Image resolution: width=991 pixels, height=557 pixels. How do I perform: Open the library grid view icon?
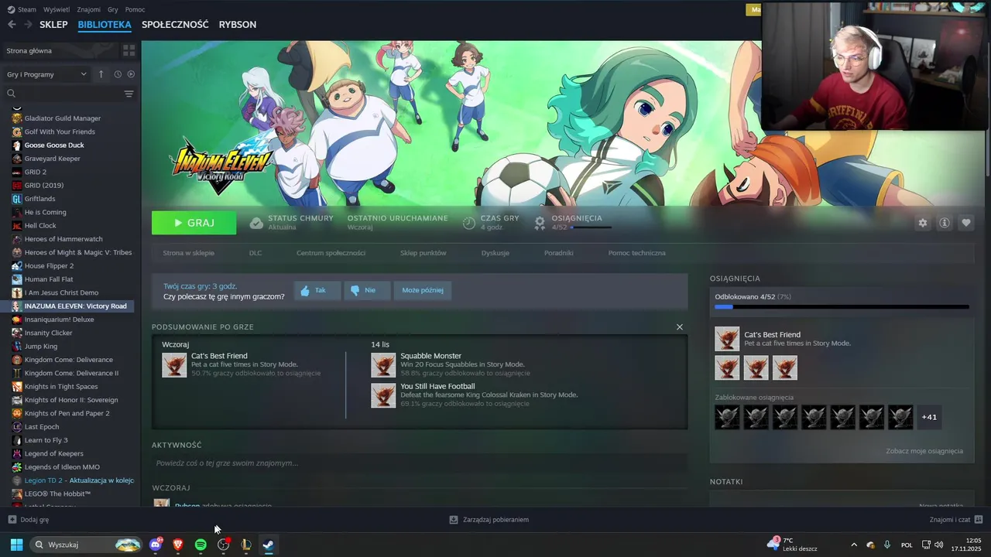point(129,50)
